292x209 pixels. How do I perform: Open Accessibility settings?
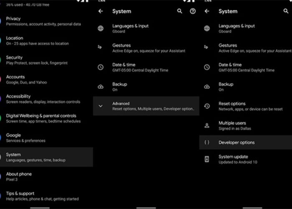click(x=47, y=99)
